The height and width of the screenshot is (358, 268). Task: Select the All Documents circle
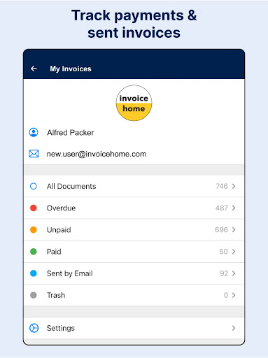[34, 186]
